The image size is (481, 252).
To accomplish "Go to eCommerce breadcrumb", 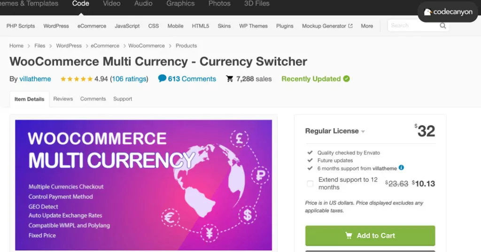I will coord(105,46).
